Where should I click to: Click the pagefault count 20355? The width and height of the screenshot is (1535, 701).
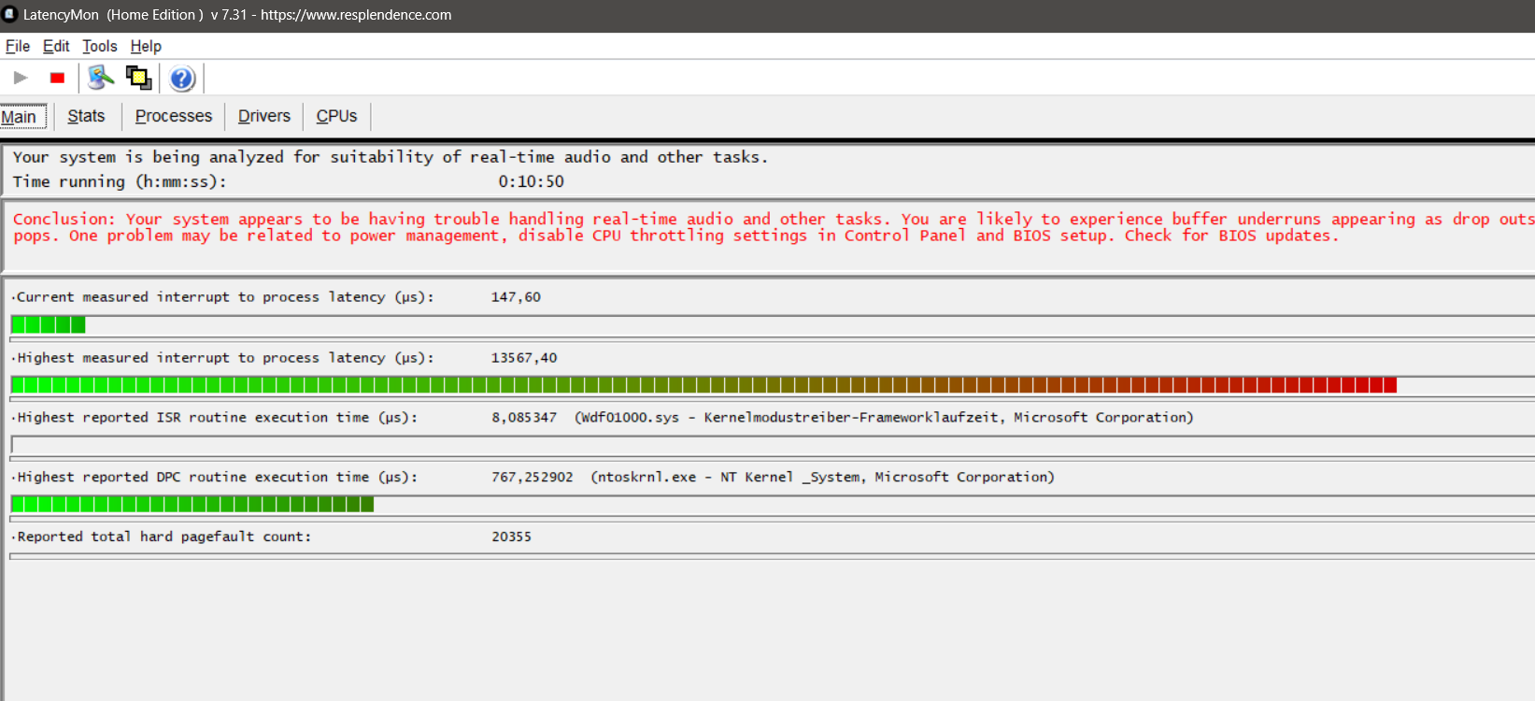coord(511,536)
